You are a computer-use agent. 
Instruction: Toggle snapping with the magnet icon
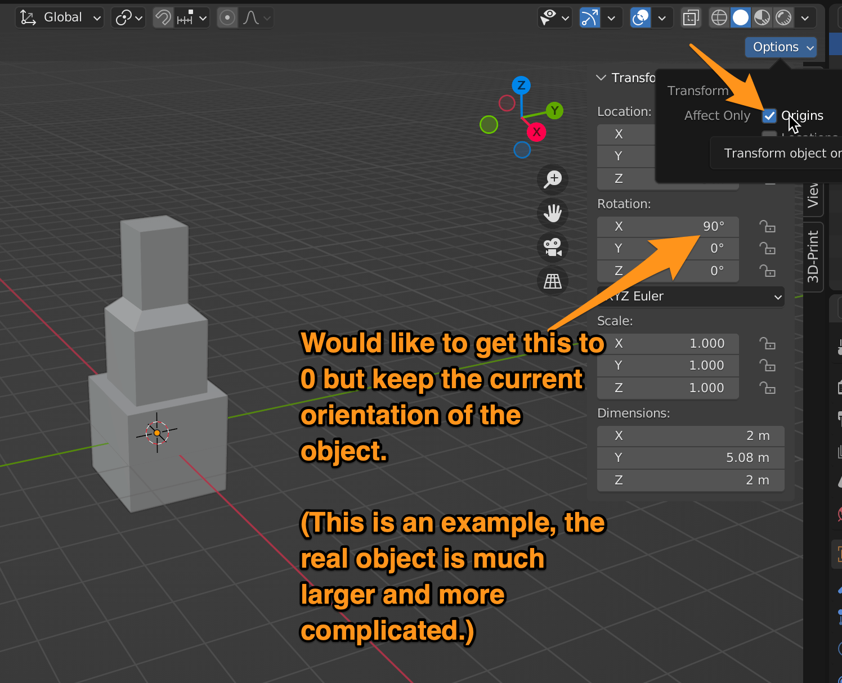pos(163,17)
